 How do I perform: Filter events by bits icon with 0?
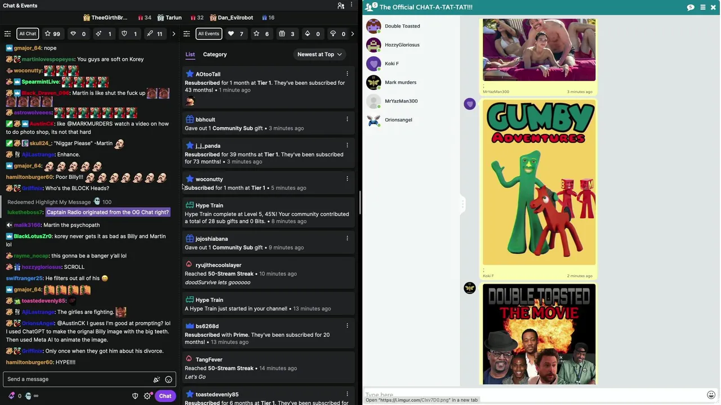click(x=313, y=34)
